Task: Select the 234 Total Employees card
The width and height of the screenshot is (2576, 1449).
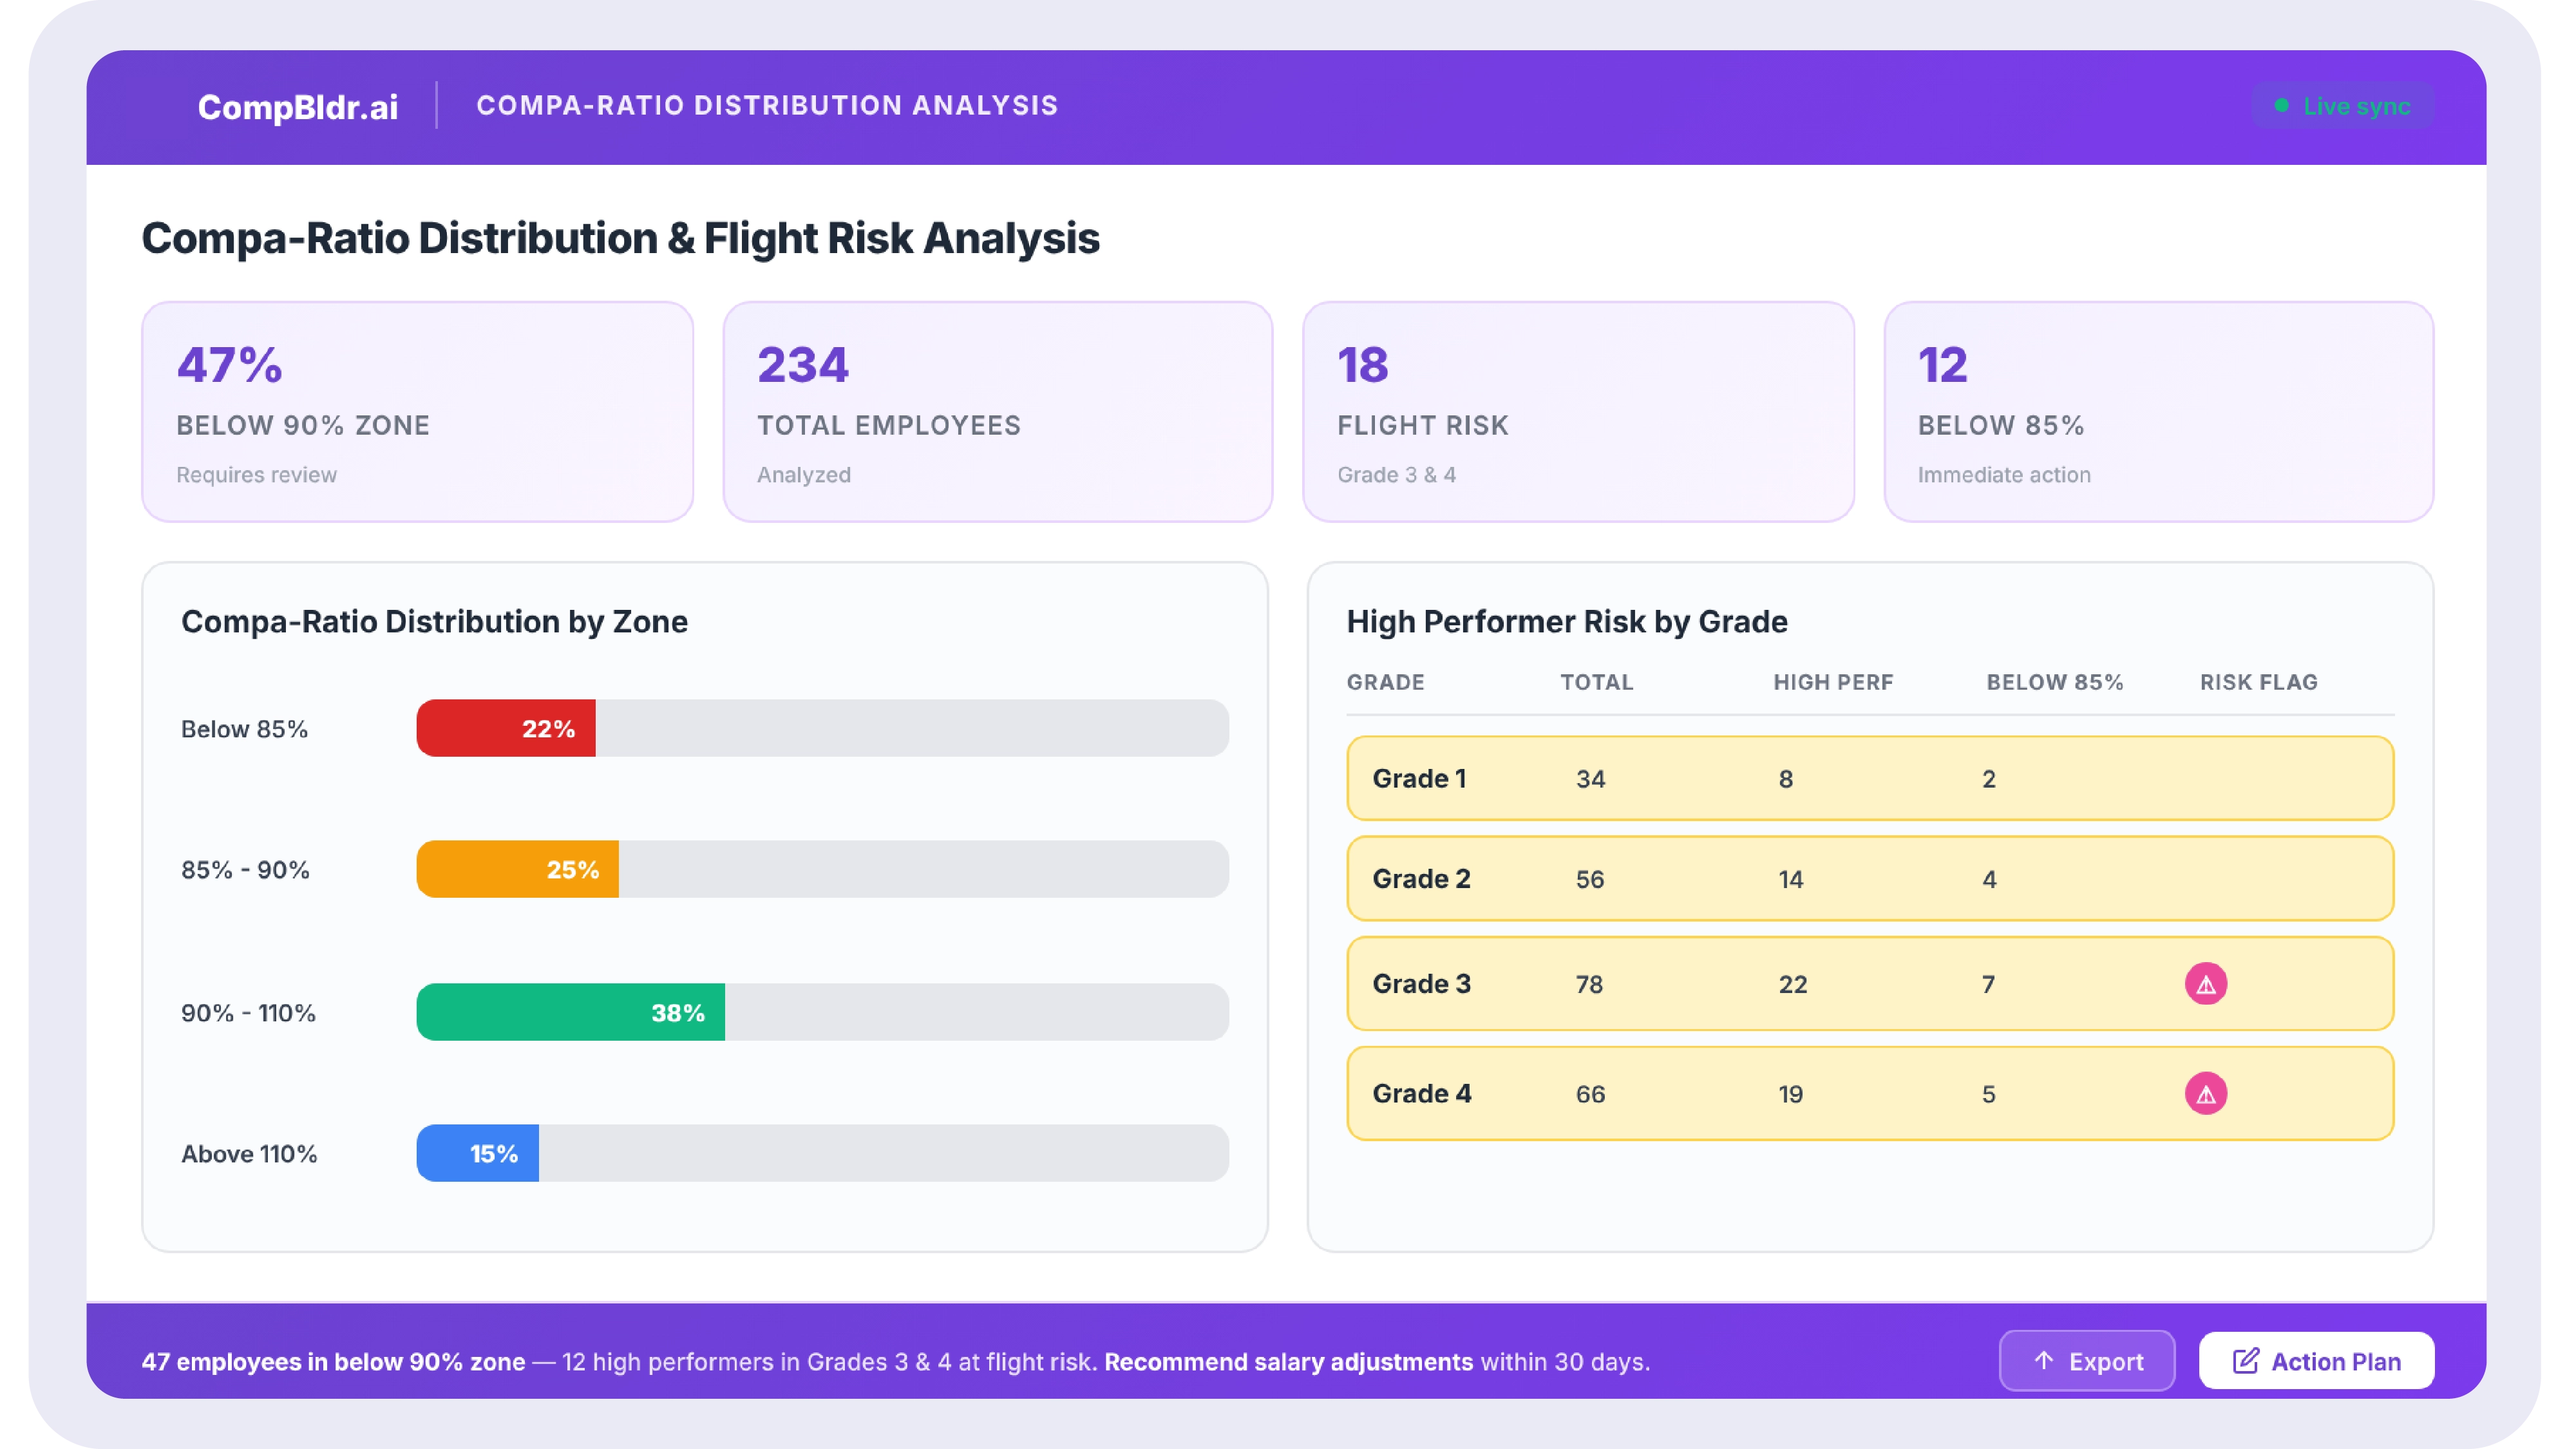Action: [x=998, y=412]
